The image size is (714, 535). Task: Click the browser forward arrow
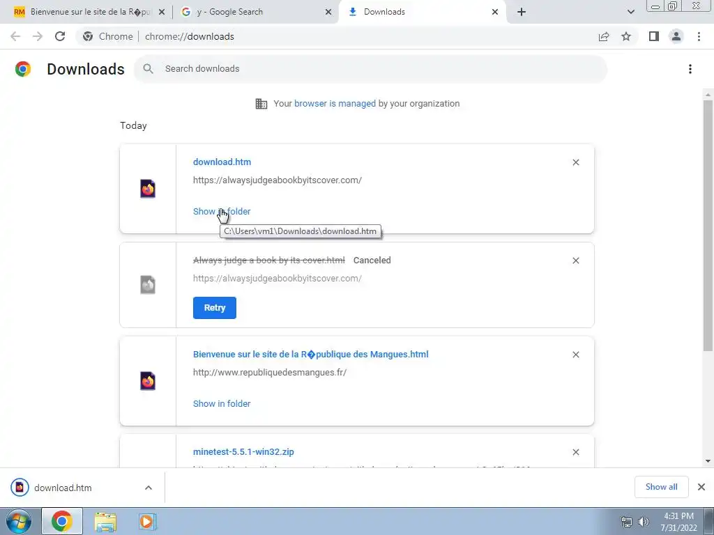[x=38, y=36]
